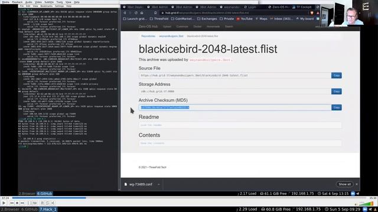
Task: Click total duration 35:38 label
Action: [x=373, y=198]
